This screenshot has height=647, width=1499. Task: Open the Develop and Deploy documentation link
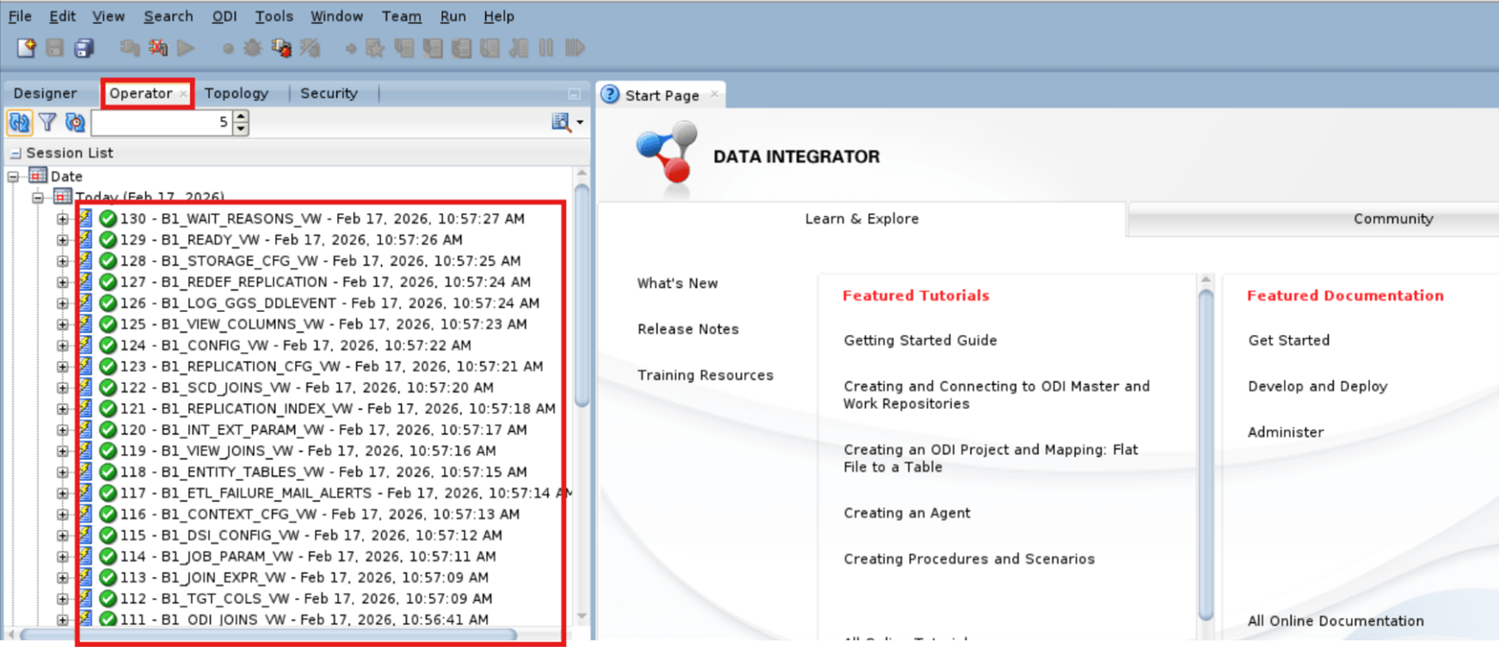click(1318, 387)
